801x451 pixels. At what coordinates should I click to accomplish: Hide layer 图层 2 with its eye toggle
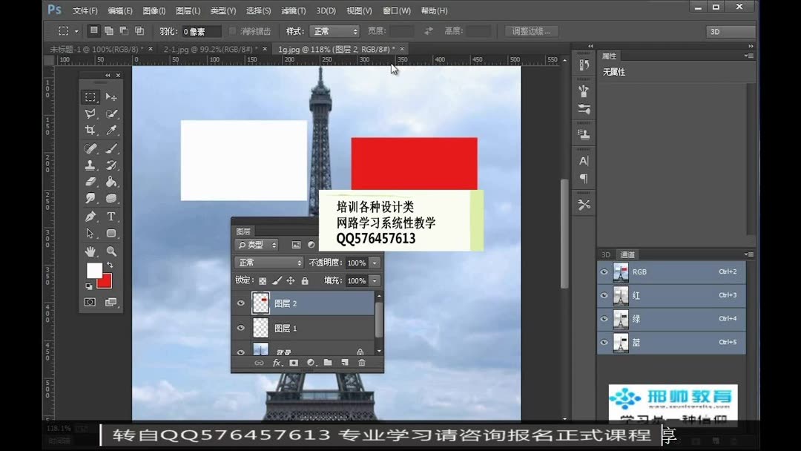pyautogui.click(x=240, y=302)
